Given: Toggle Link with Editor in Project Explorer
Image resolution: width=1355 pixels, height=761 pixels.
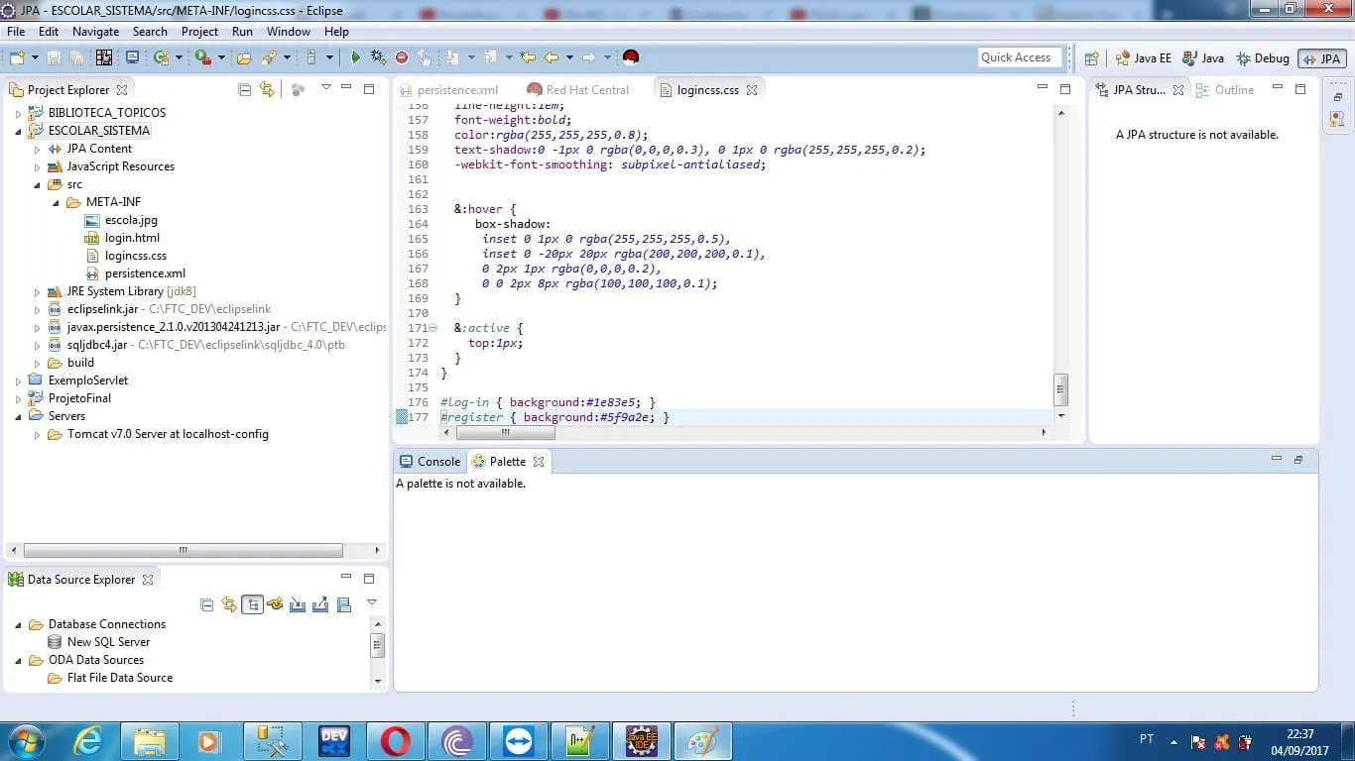Looking at the screenshot, I should 267,89.
